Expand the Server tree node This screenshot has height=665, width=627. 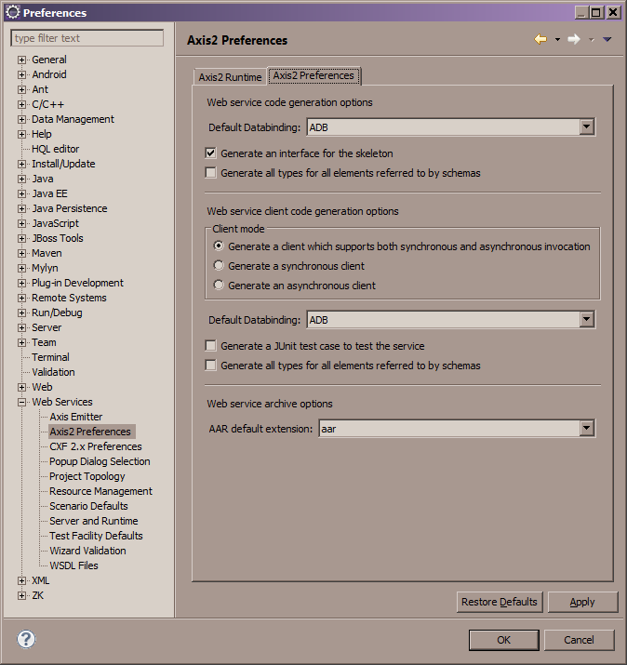pyautogui.click(x=21, y=327)
